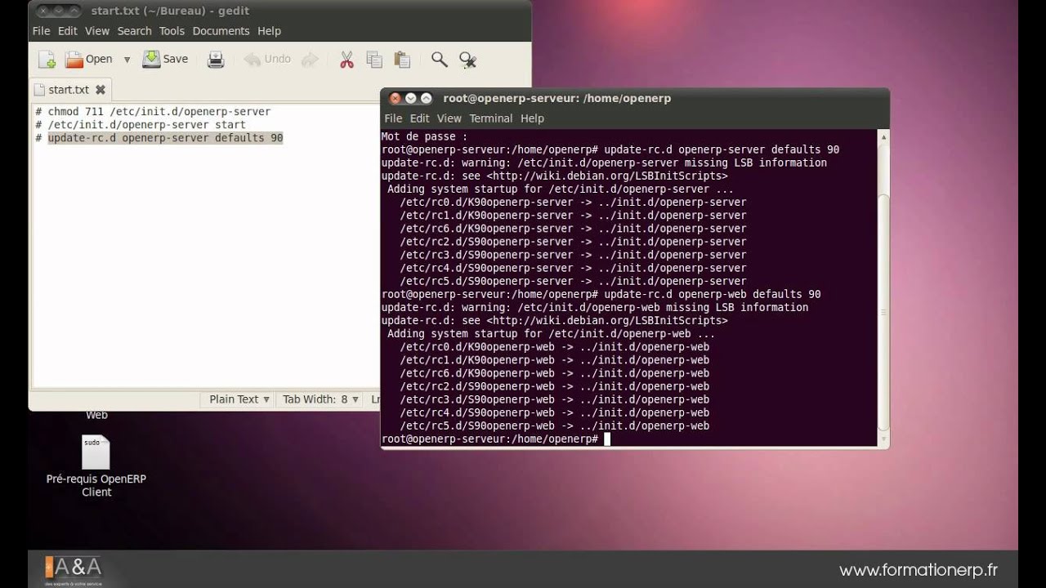Open the Terminal menu in terminal
This screenshot has height=588, width=1046.
click(x=490, y=118)
